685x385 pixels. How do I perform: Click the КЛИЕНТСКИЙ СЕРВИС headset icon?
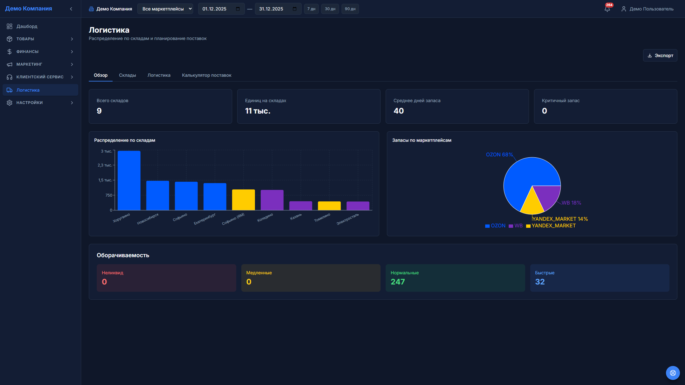(x=10, y=77)
